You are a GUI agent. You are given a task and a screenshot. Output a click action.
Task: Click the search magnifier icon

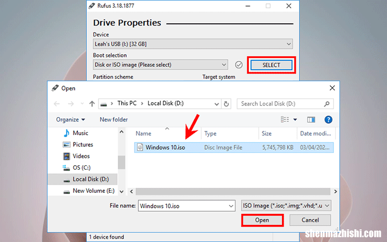point(327,104)
